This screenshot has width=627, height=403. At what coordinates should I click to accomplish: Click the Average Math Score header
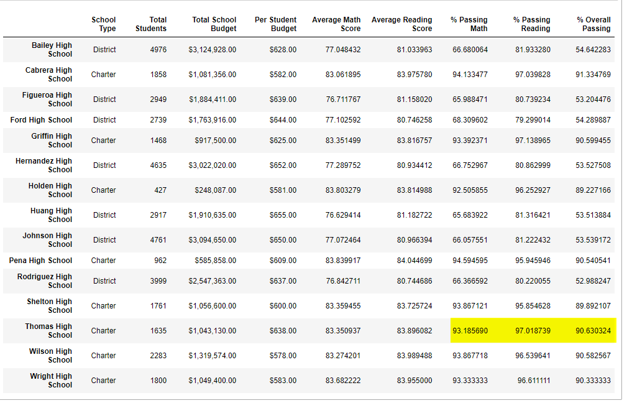[336, 24]
